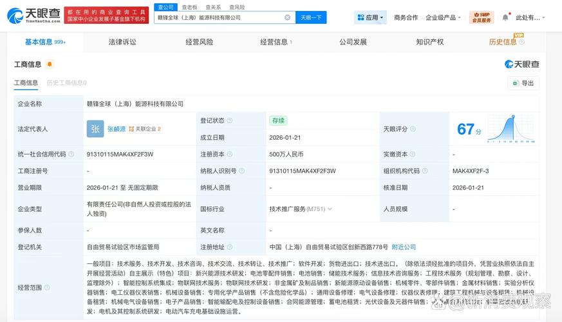Click the help icon beside 历史信息 tab

[522, 42]
